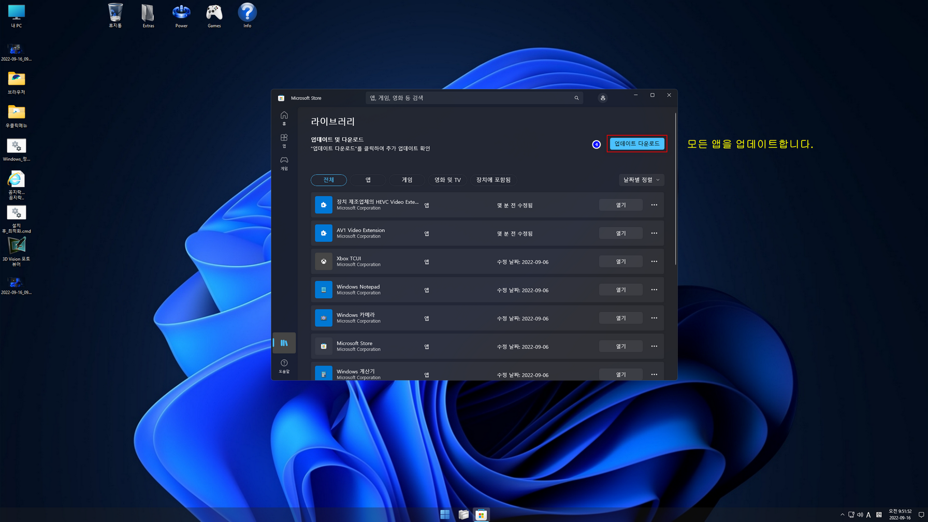
Task: Open more options for Windows Notepad
Action: point(654,290)
